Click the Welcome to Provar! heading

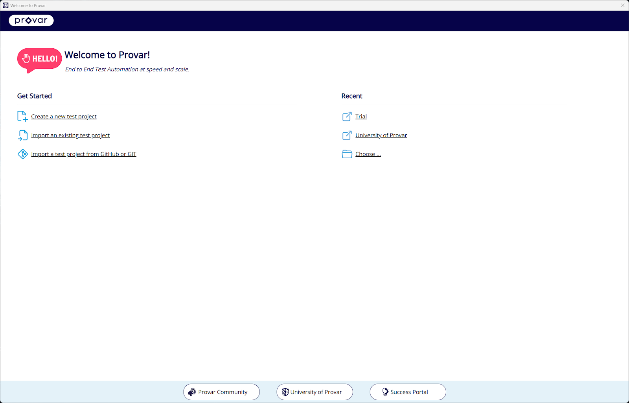(x=107, y=55)
